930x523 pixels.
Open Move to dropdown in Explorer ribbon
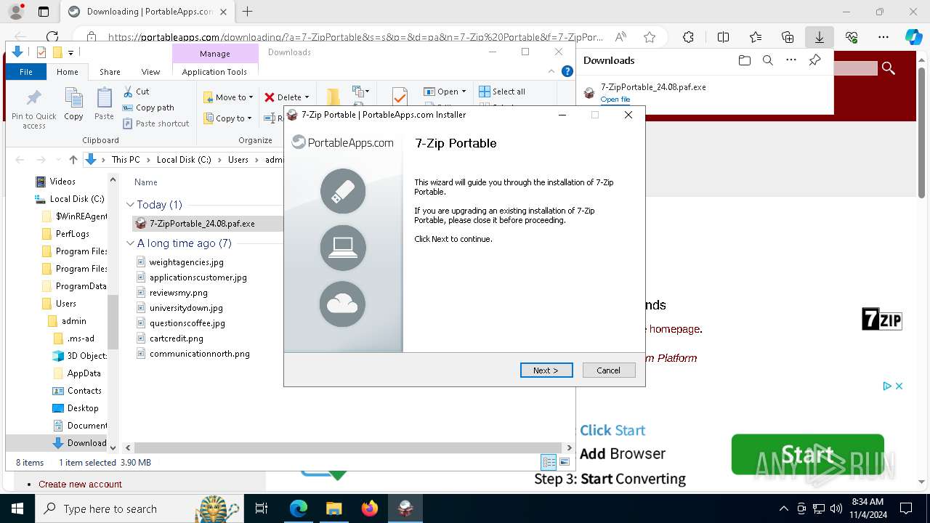(229, 97)
